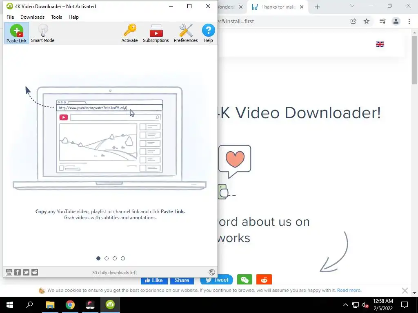Open UK flag language selector
This screenshot has height=313, width=418.
pos(380,44)
